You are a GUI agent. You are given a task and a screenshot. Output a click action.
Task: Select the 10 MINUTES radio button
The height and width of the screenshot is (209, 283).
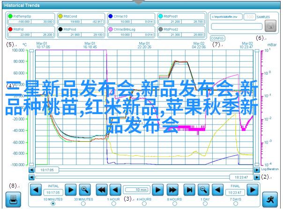pyautogui.click(x=53, y=203)
